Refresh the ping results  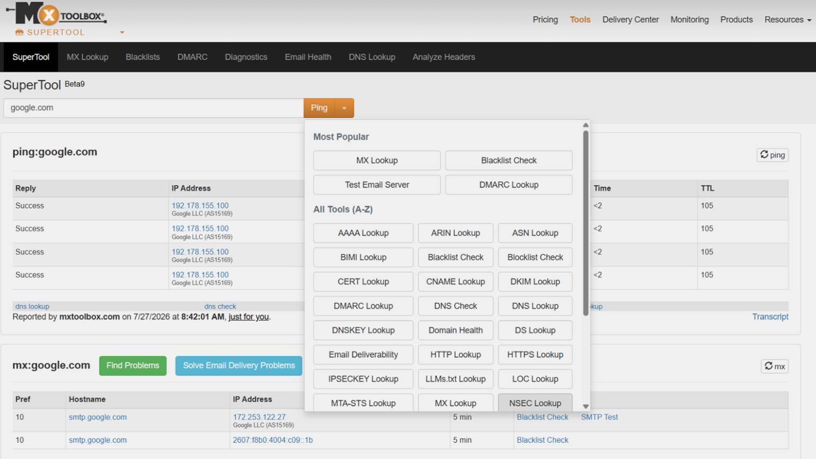(x=773, y=155)
